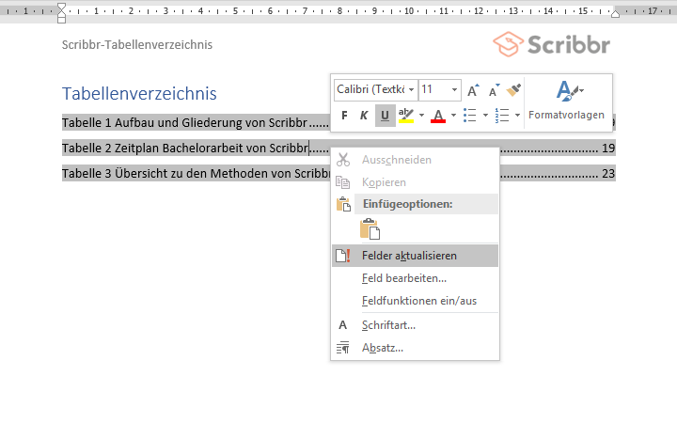The width and height of the screenshot is (677, 423).
Task: Open bullet list style dropdown
Action: pyautogui.click(x=485, y=116)
